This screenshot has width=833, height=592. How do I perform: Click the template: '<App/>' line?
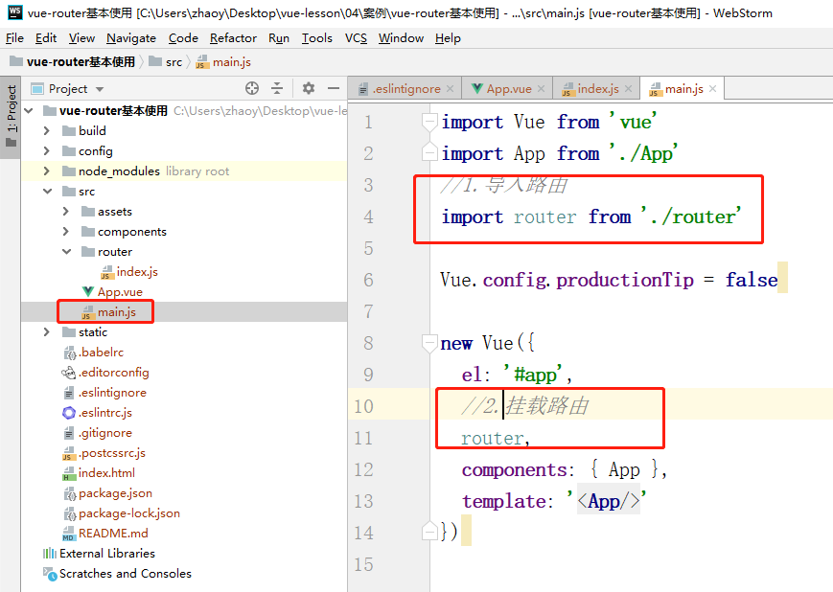pyautogui.click(x=553, y=501)
